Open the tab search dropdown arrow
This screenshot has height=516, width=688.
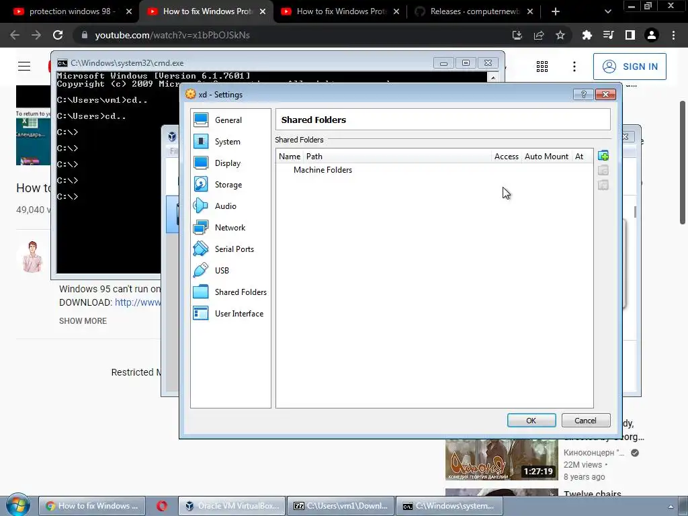tap(607, 12)
